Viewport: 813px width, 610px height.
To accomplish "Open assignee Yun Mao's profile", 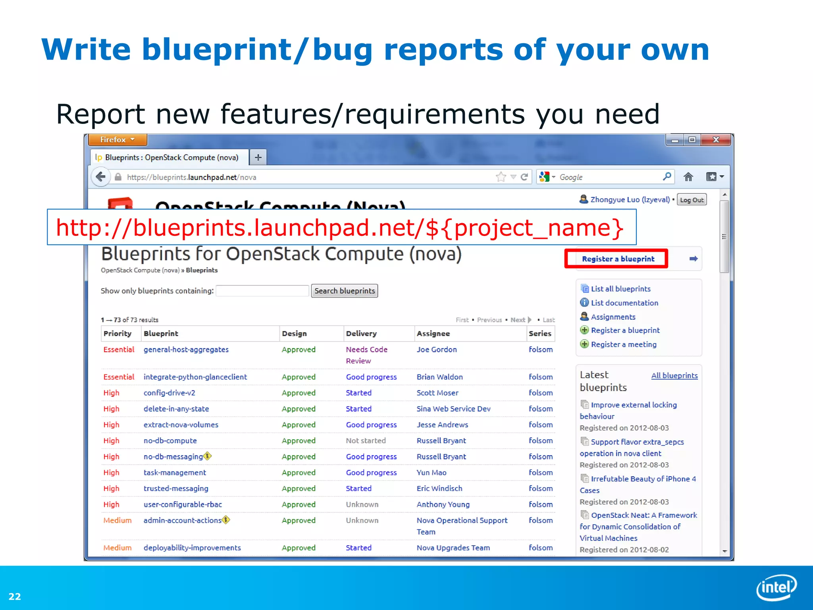I will tap(432, 473).
